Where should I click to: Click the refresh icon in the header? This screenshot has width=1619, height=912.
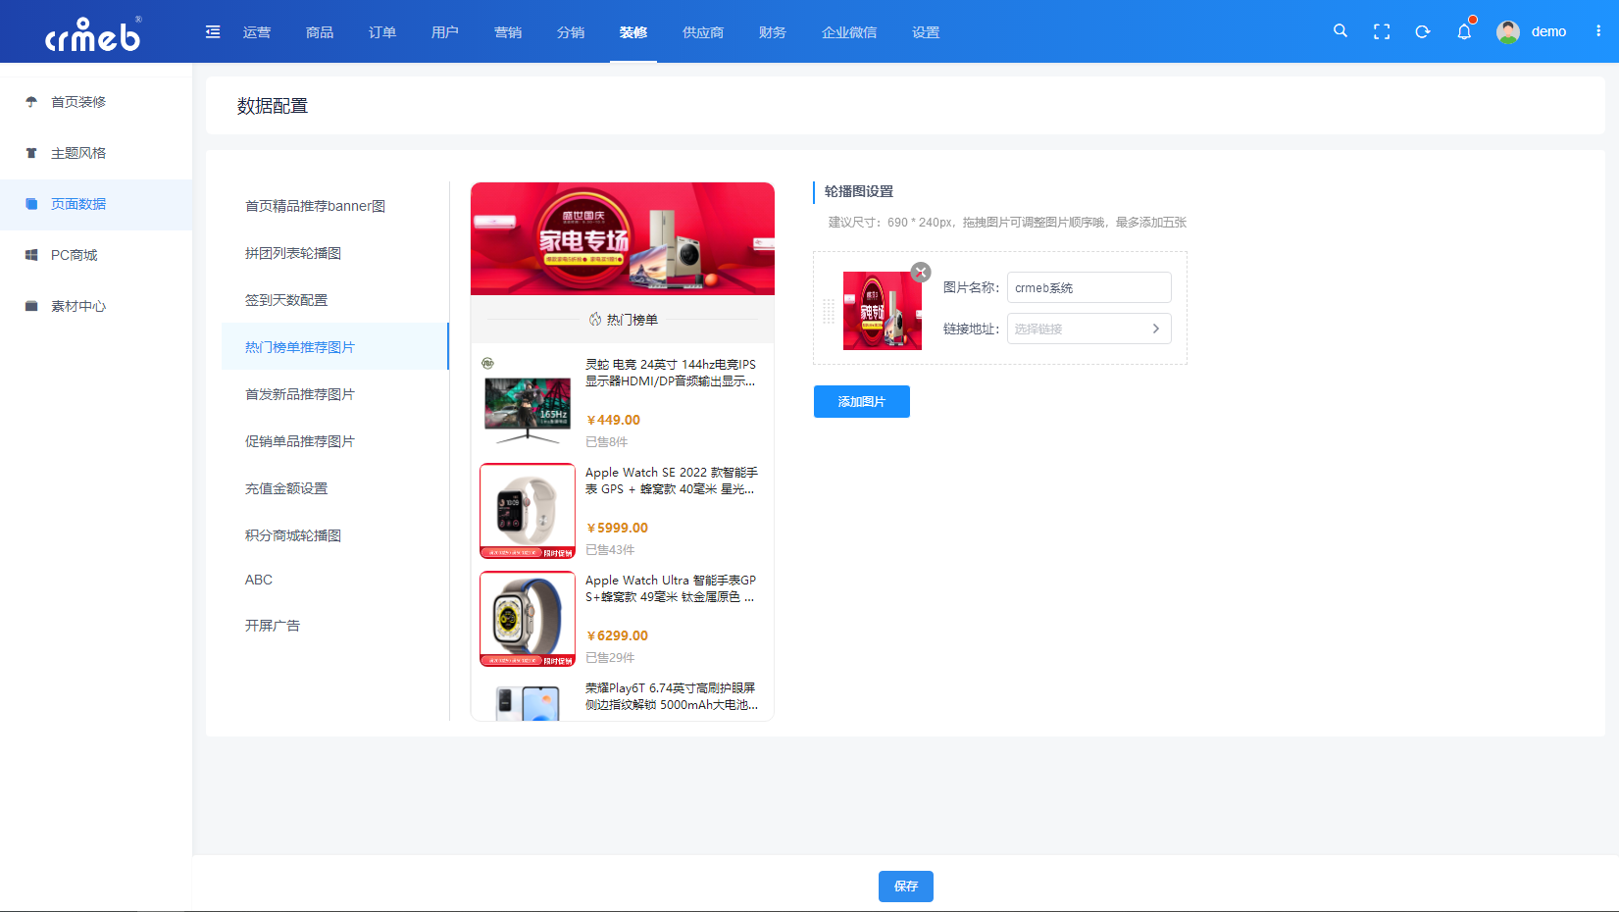click(1423, 31)
